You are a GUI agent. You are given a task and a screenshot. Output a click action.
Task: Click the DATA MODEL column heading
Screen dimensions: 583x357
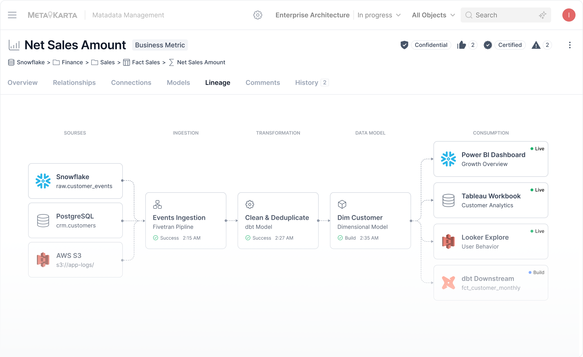pos(370,133)
